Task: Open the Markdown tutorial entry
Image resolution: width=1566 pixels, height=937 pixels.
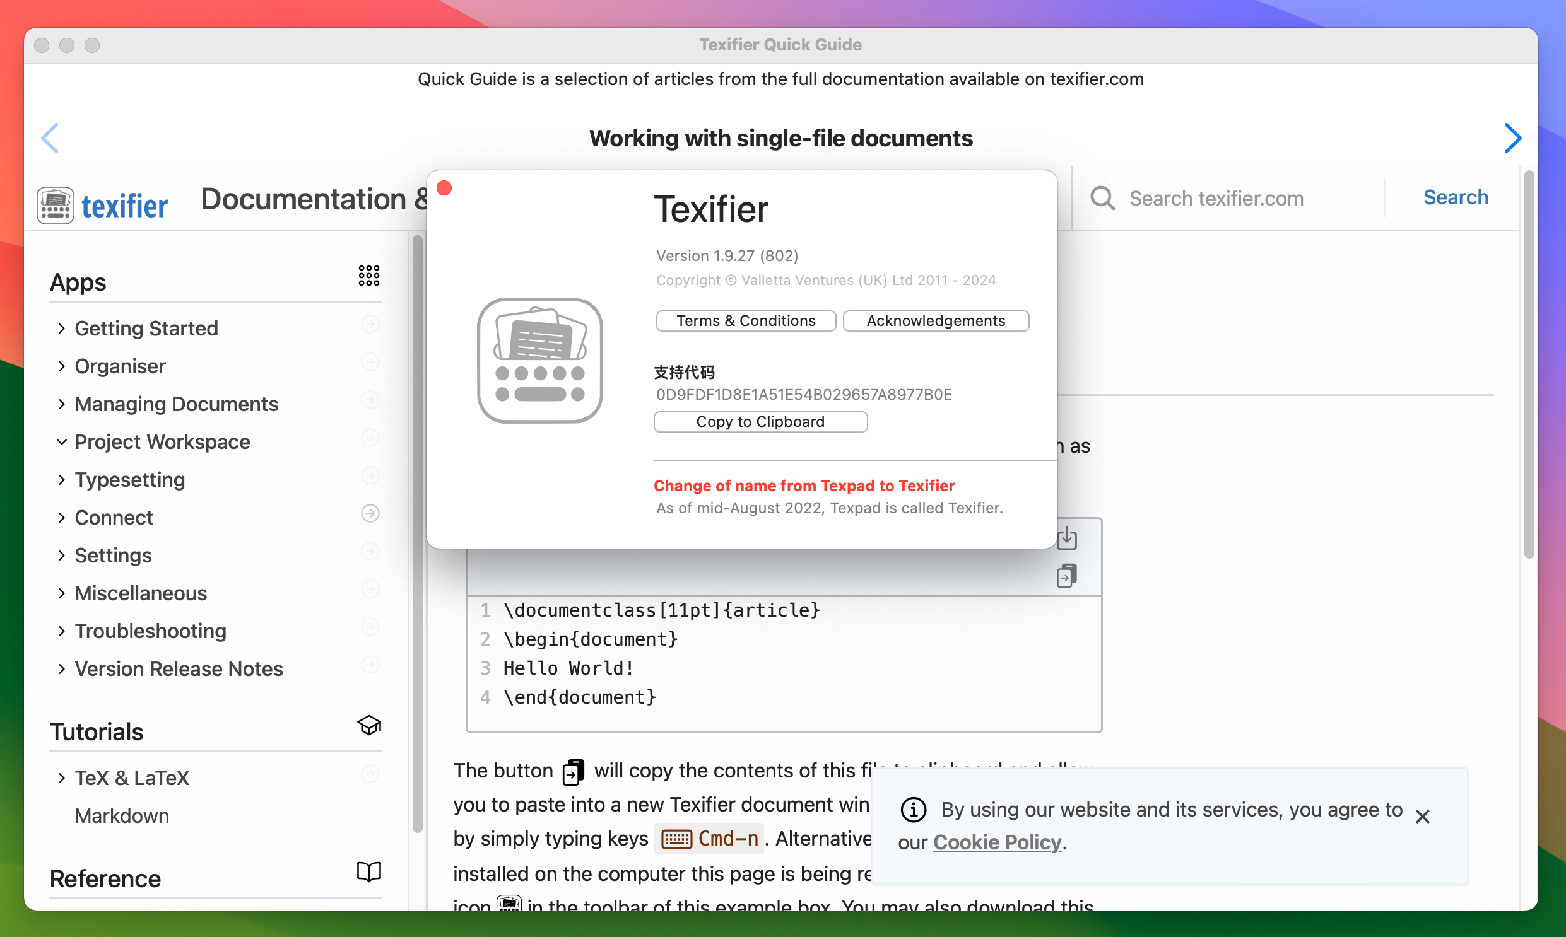Action: coord(122,815)
